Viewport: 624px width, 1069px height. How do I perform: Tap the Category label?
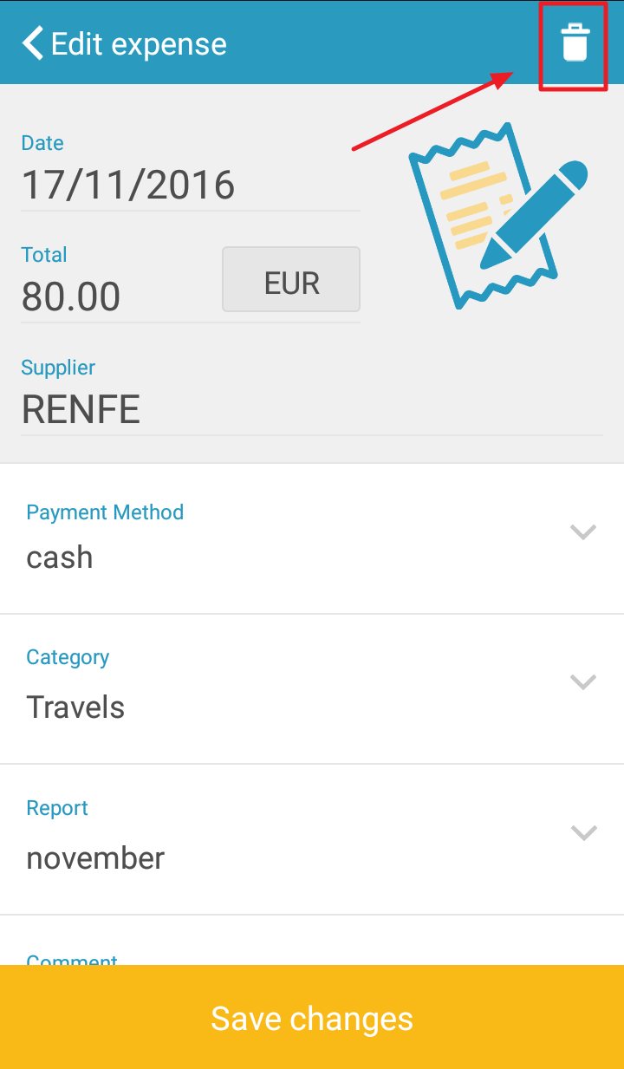(68, 657)
